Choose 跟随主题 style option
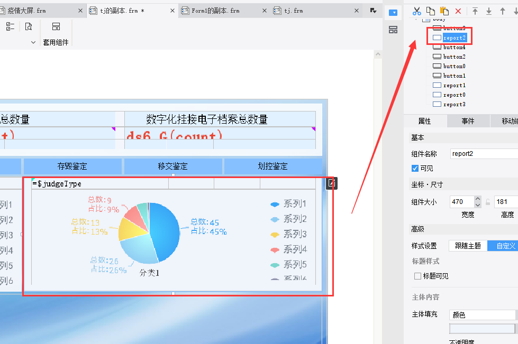518x344 pixels. coord(468,246)
